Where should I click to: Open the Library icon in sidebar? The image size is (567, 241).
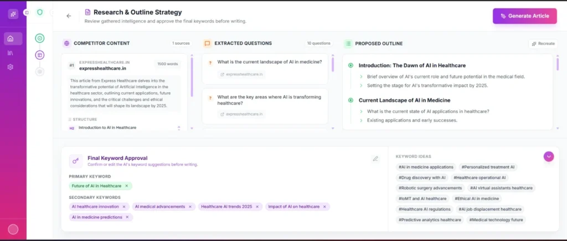point(11,53)
